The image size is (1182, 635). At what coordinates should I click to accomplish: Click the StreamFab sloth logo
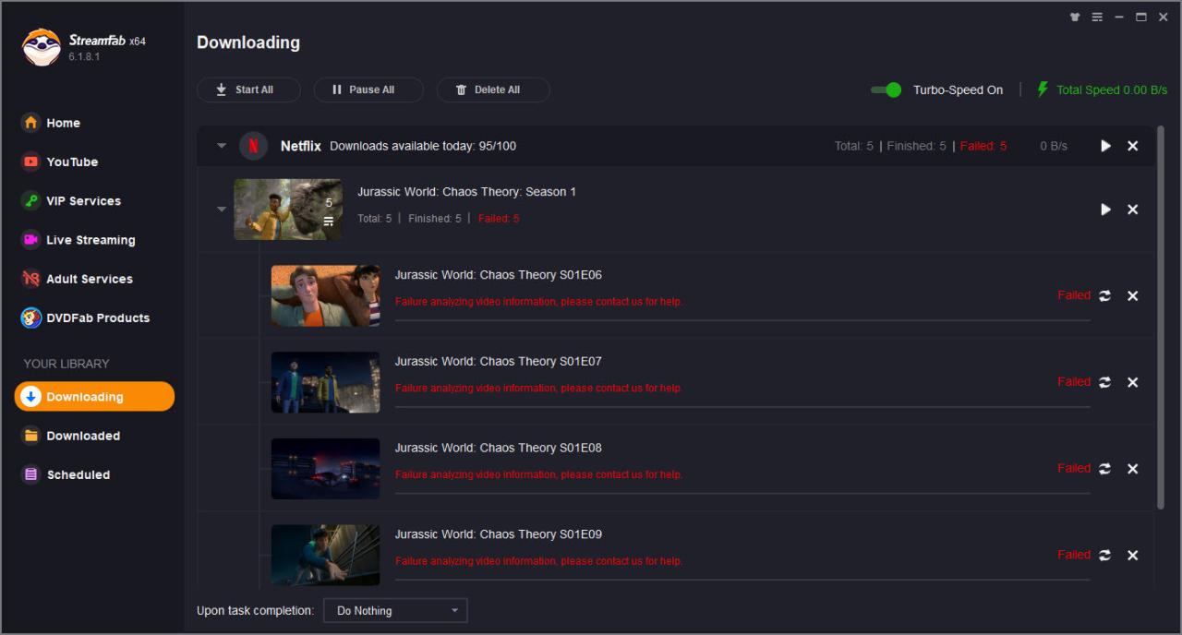coord(41,47)
